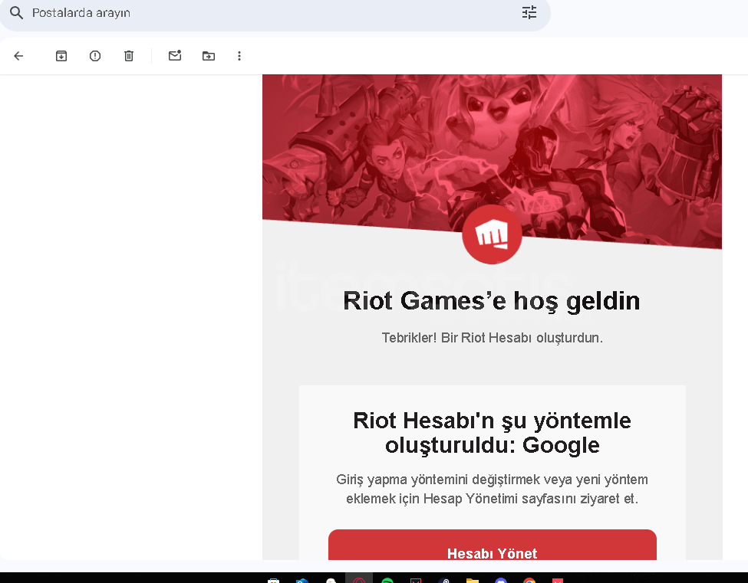Open the three-dot more options menu
The height and width of the screenshot is (583, 748).
pos(239,56)
